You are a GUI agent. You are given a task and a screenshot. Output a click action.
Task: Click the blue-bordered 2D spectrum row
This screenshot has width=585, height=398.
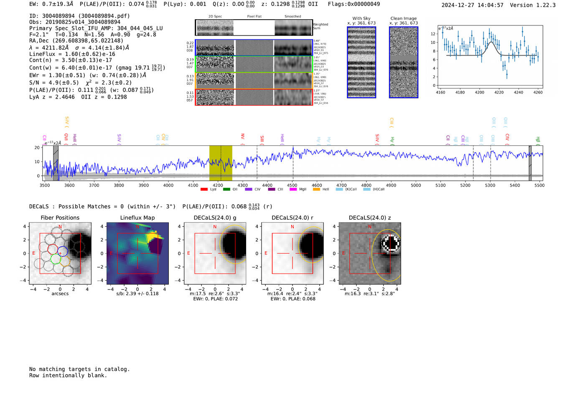tap(254, 48)
